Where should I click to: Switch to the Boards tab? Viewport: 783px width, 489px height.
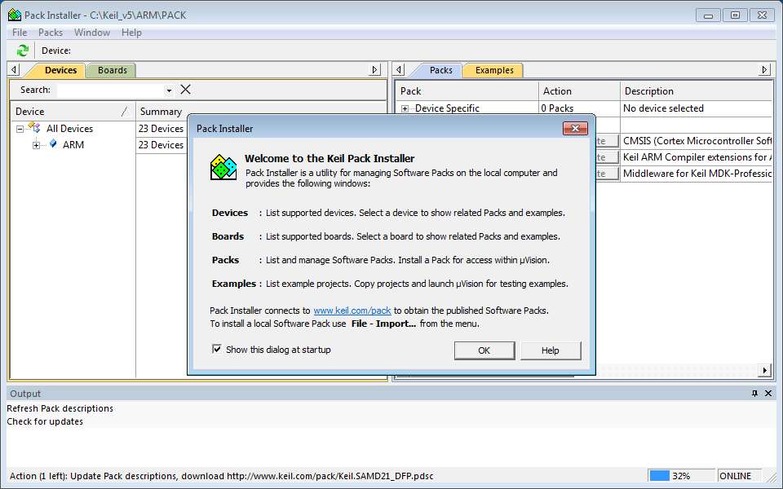point(112,70)
